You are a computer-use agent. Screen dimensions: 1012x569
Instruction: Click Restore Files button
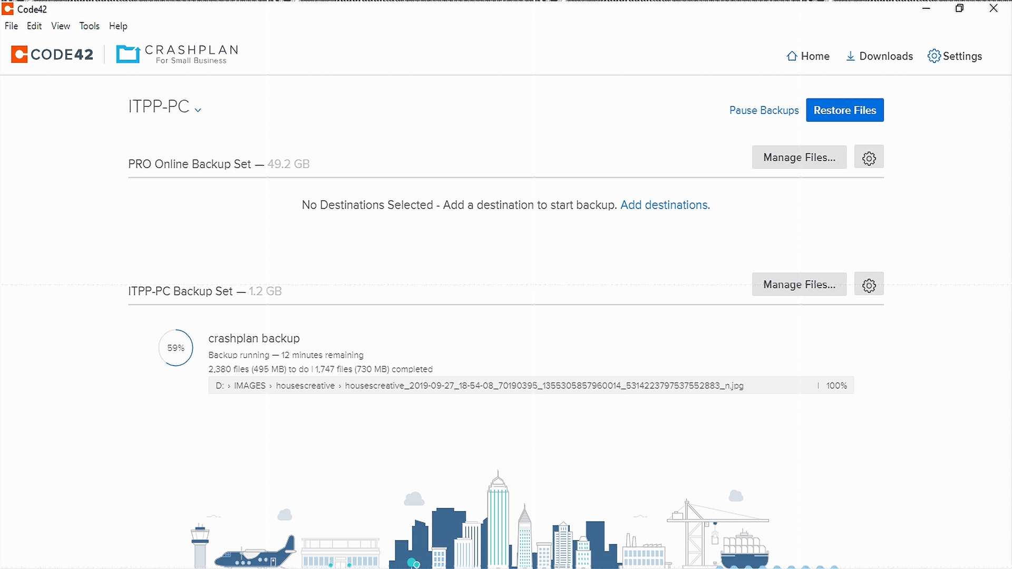tap(844, 110)
